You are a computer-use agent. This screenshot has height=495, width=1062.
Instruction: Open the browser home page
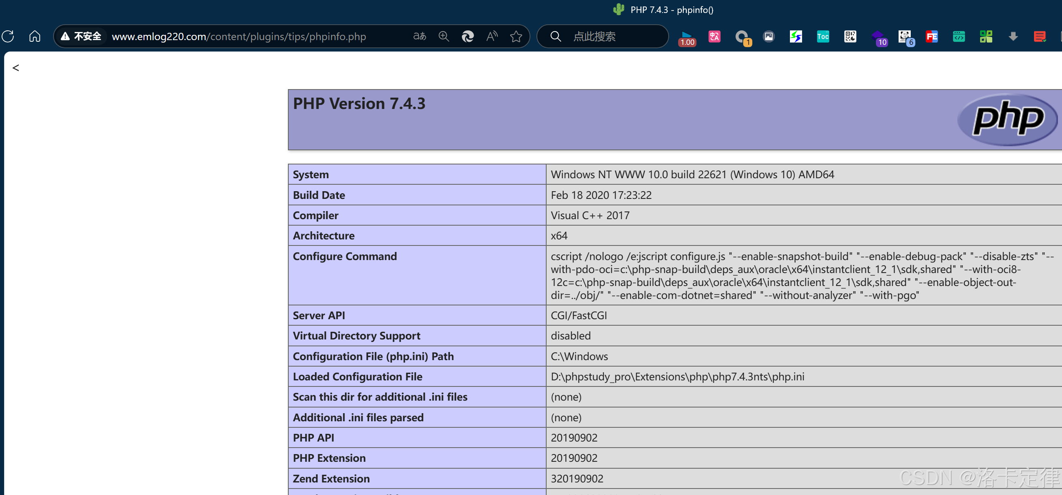click(x=34, y=36)
